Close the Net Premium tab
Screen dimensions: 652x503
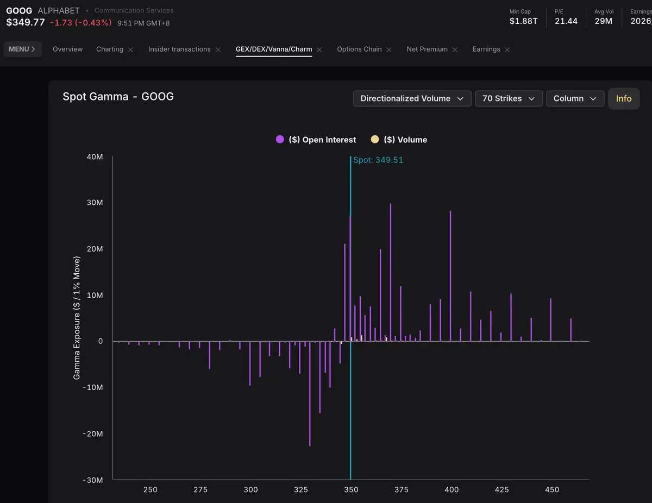[455, 49]
